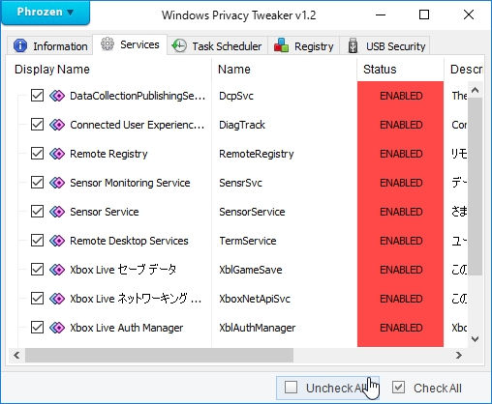This screenshot has height=404, width=492.
Task: Uncheck the Xbox Live セーブ データ checkbox
Action: point(37,270)
